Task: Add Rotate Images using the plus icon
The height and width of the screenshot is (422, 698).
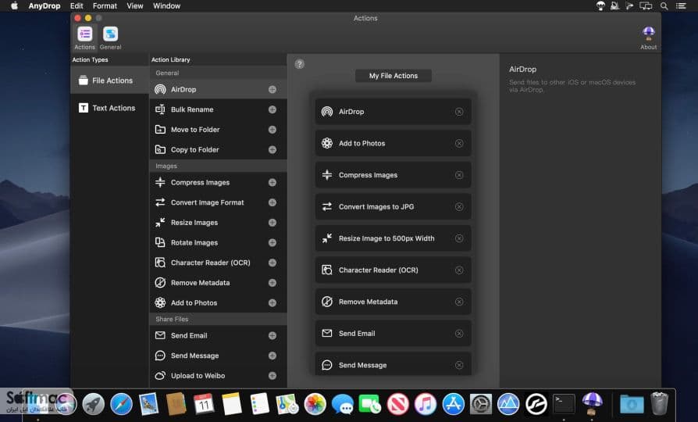Action: 272,243
